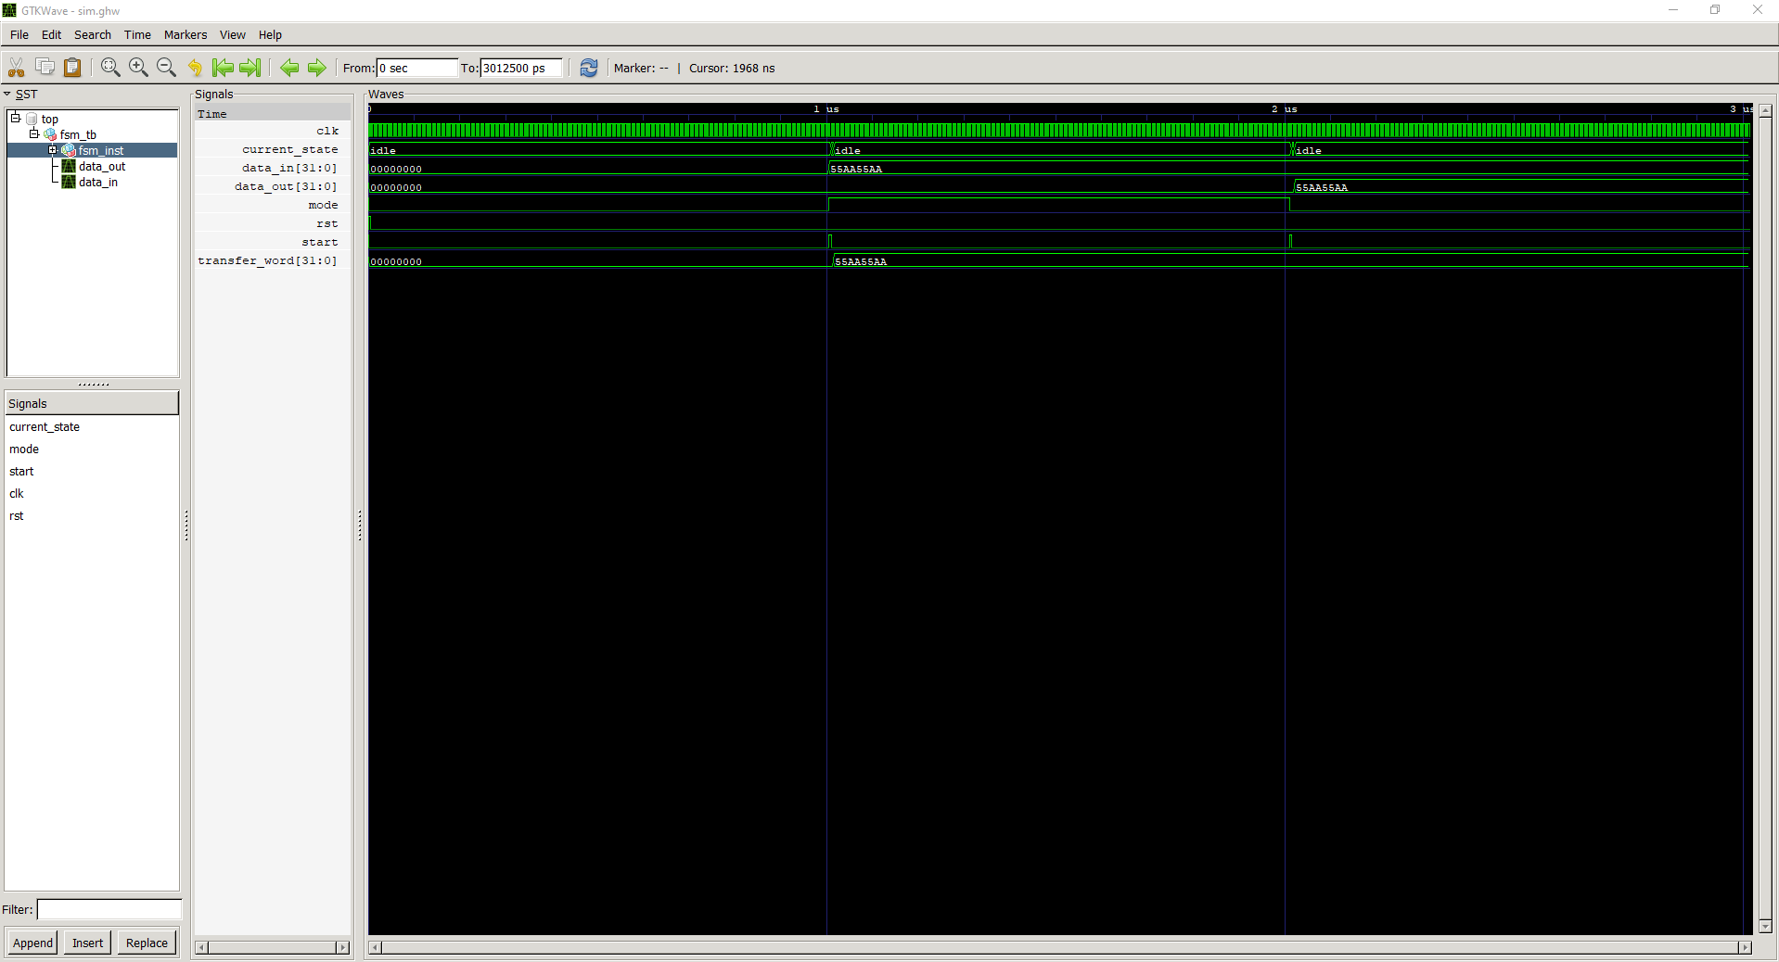Collapse the top tree node
The image size is (1779, 962).
16,118
